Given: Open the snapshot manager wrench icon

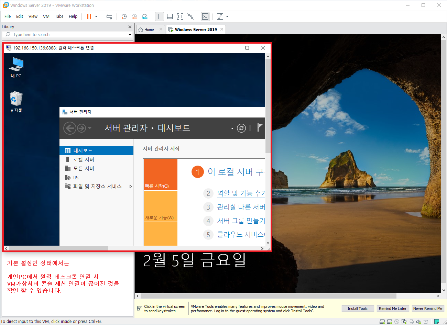Looking at the screenshot, I should coord(145,16).
